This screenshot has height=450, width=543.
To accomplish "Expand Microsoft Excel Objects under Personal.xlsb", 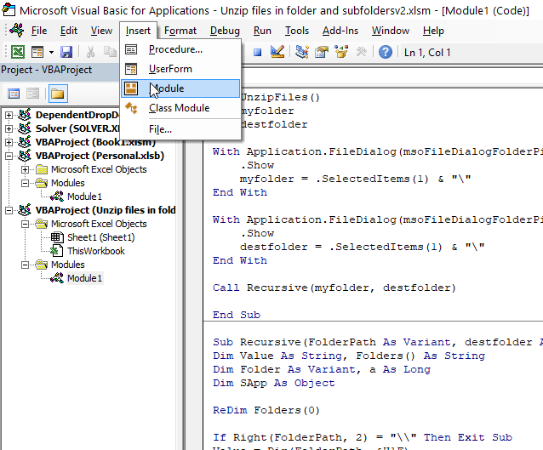I will click(25, 169).
